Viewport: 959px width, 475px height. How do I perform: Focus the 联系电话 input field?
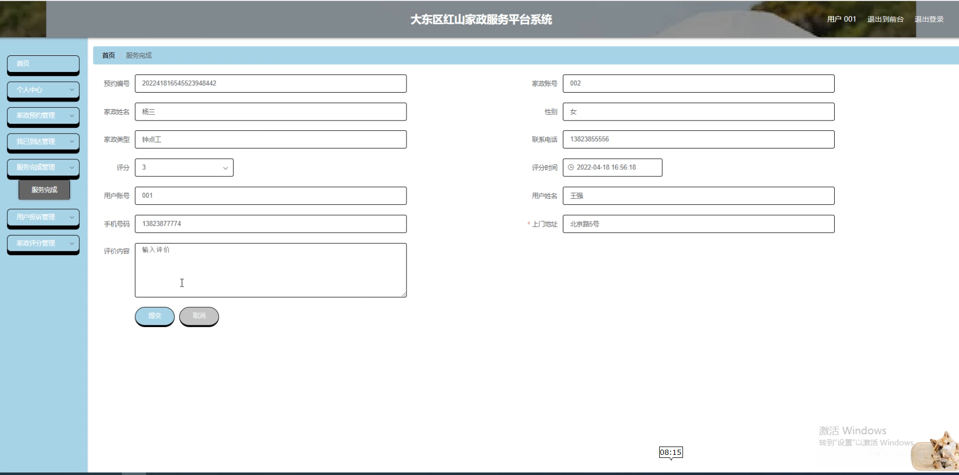(x=699, y=140)
